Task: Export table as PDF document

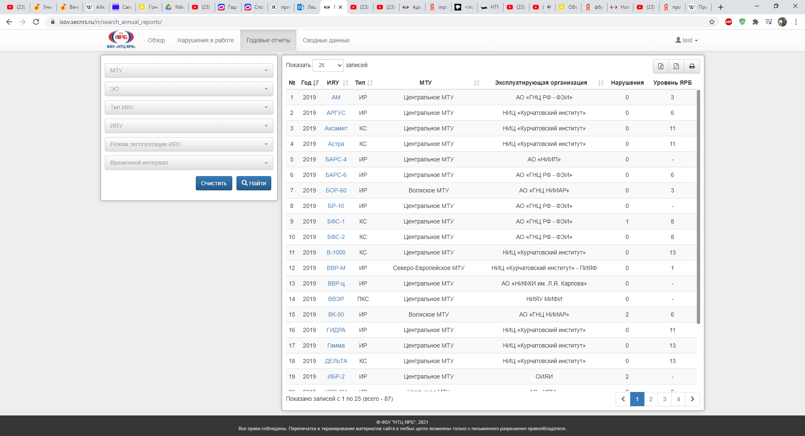Action: point(676,66)
